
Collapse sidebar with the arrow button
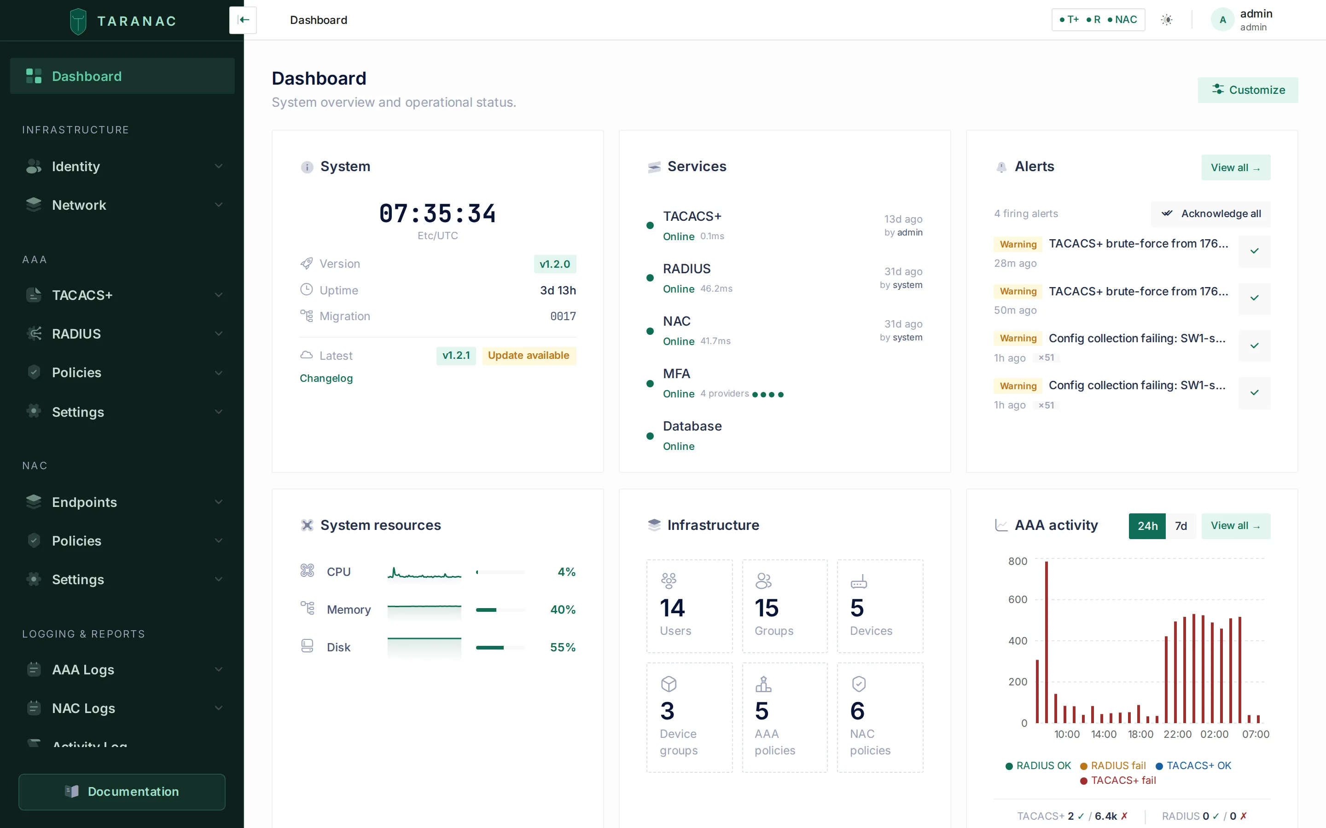[243, 20]
